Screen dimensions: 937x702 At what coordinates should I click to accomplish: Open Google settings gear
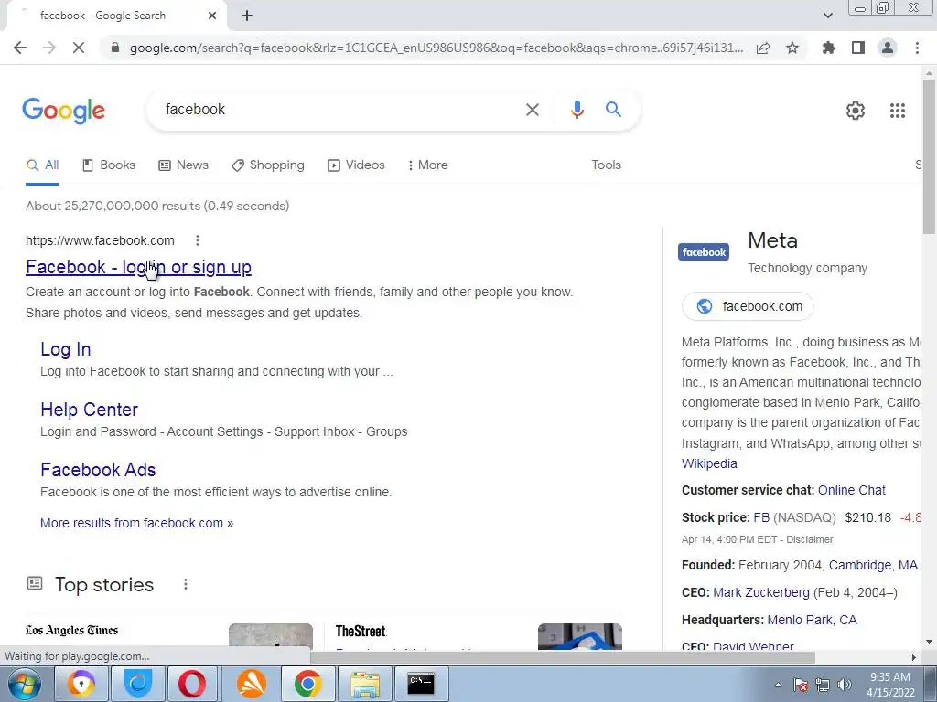point(856,111)
